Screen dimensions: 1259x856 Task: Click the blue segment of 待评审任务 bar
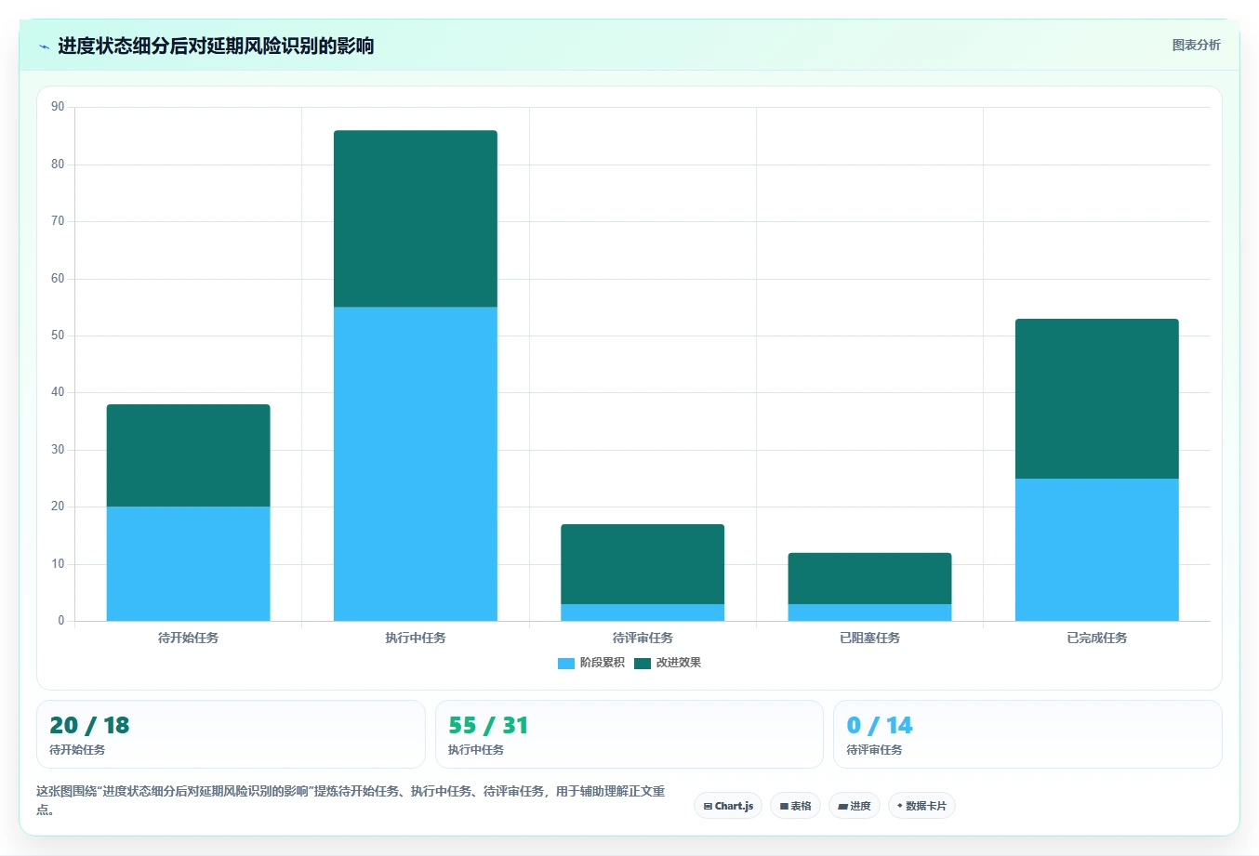click(x=643, y=612)
